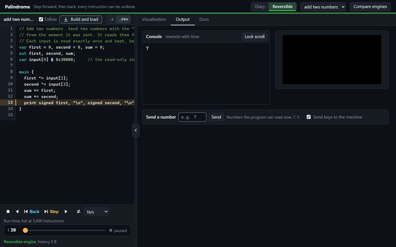The height and width of the screenshot is (247, 396).
Task: Click the 'second ^= input[3];' code line
Action: pos(47,84)
